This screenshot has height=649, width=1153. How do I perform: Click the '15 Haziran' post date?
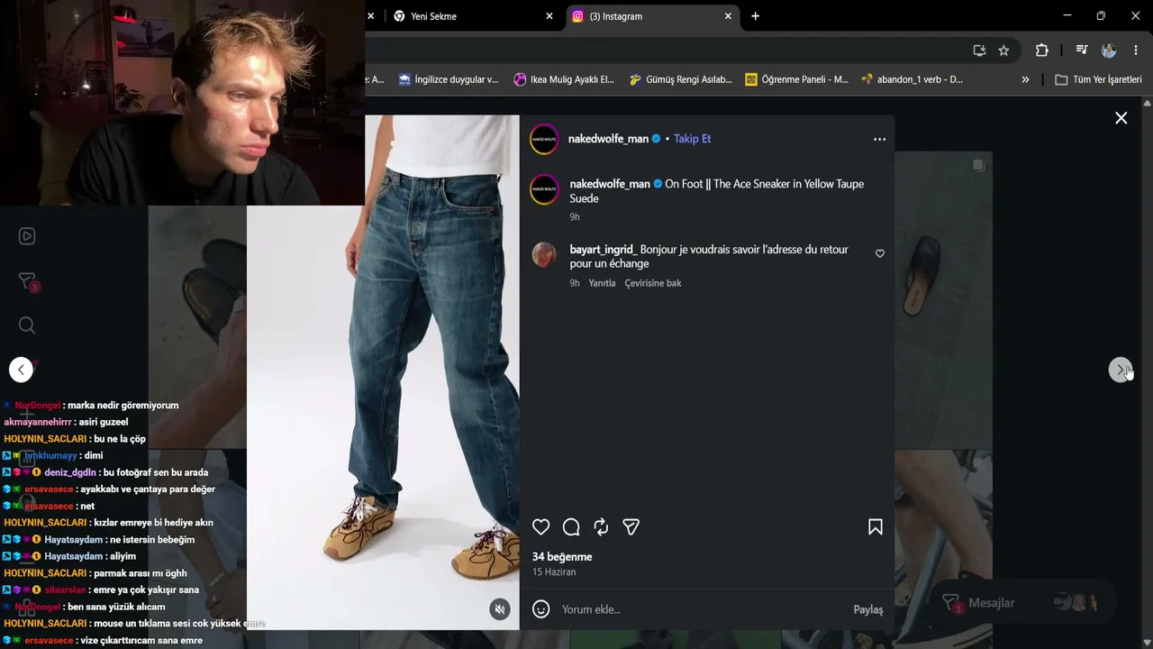(x=554, y=572)
